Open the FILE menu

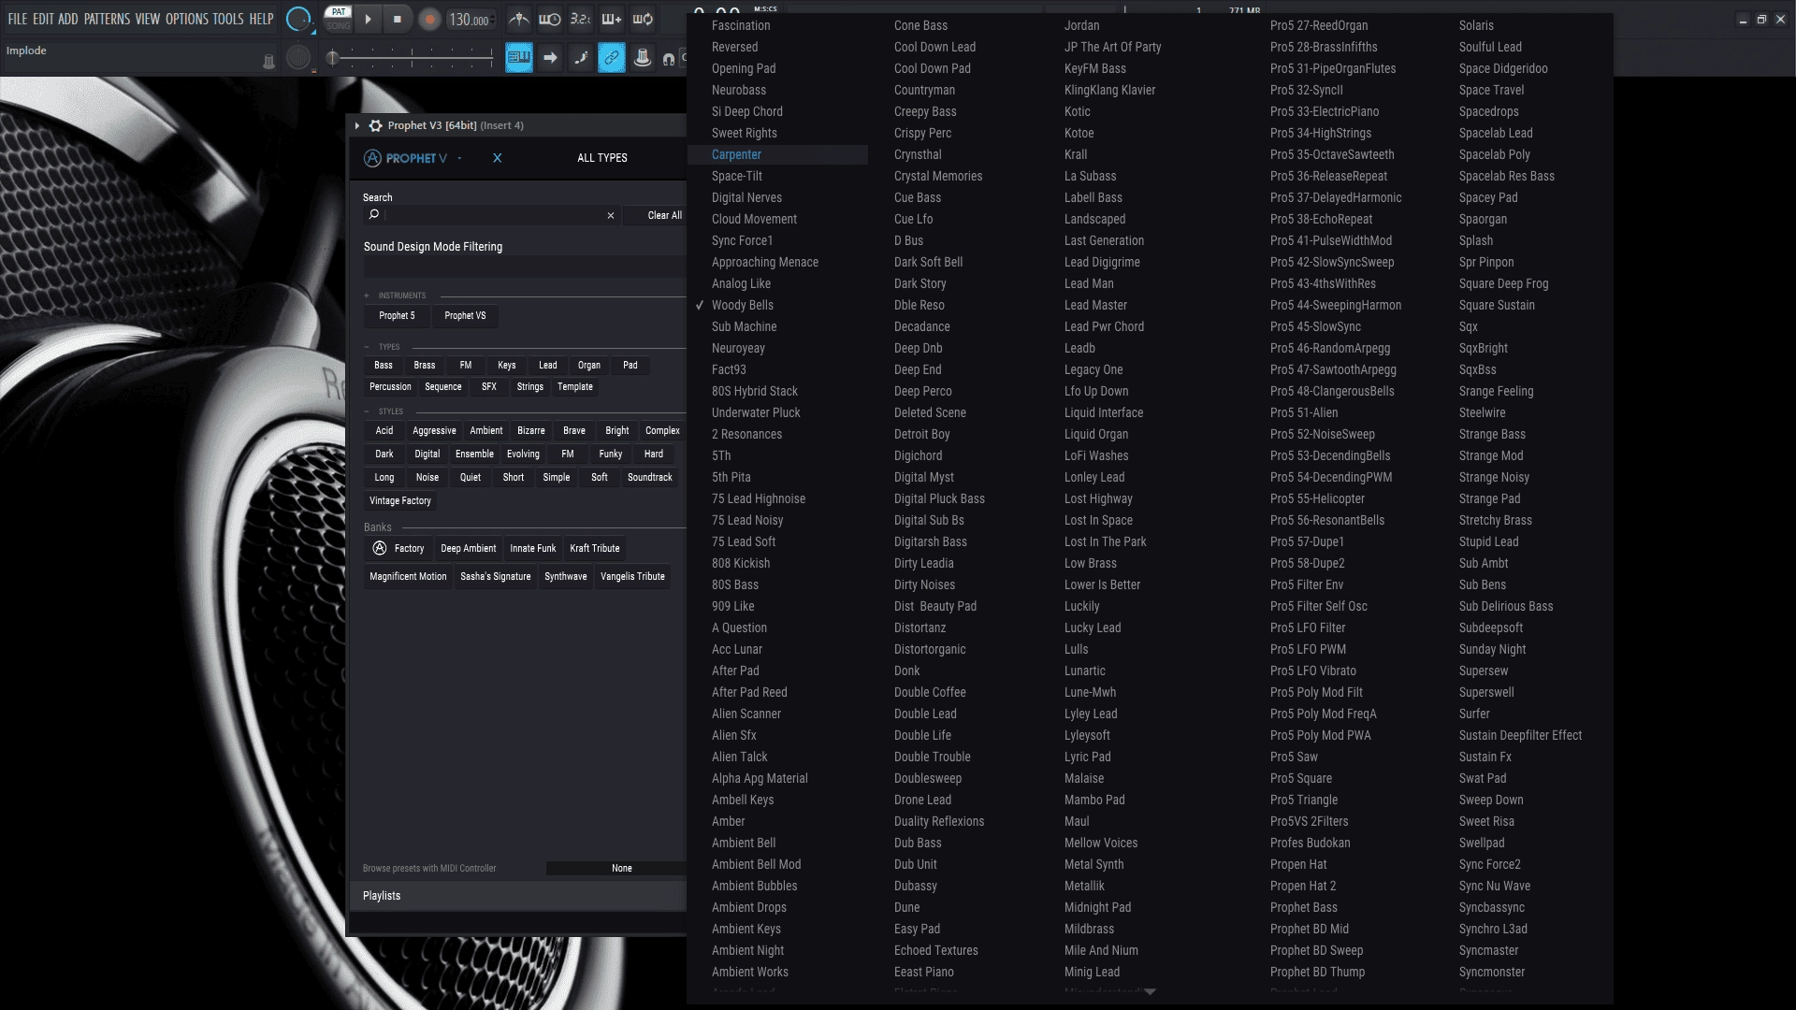18,19
